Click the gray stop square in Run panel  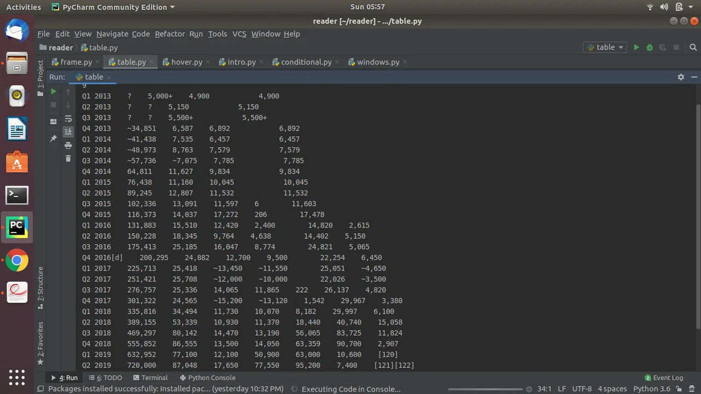click(53, 105)
